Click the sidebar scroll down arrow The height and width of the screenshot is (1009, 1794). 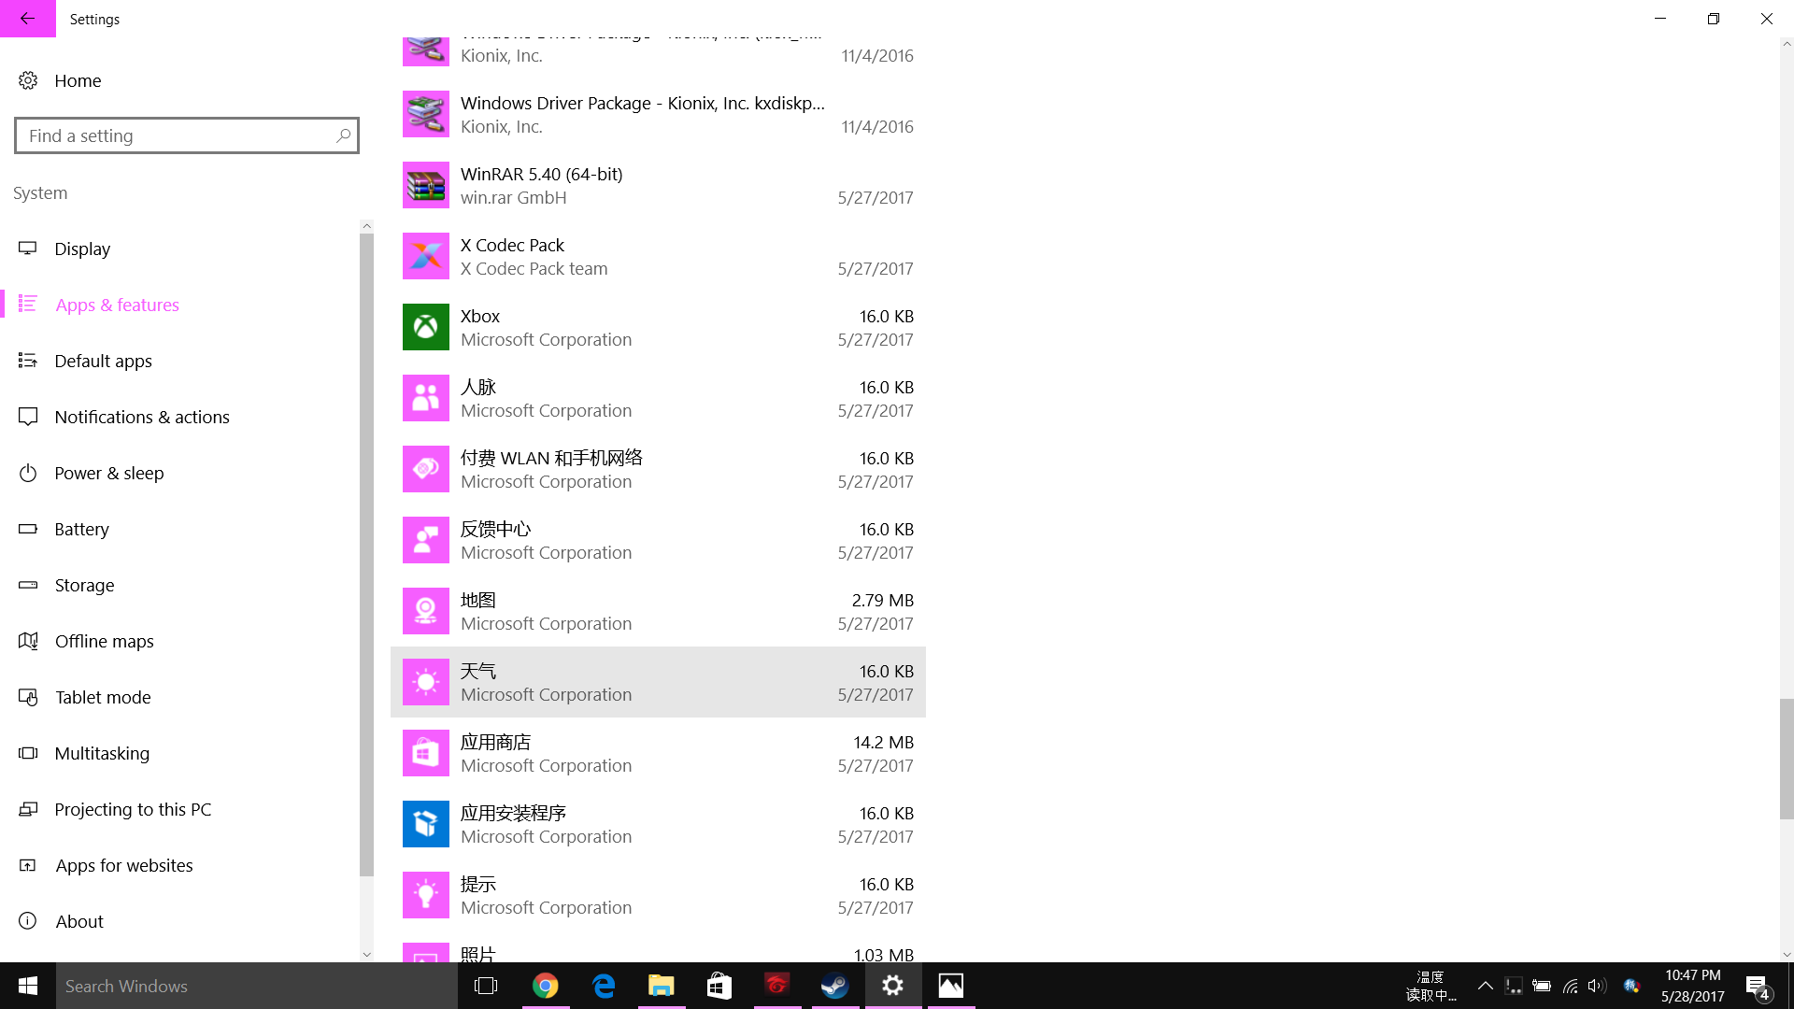coord(366,954)
